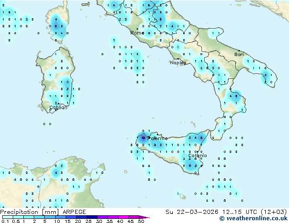This screenshot has width=289, height=223.
Task: Click the '0.5' legend scale label
Action: pyautogui.click(x=16, y=221)
